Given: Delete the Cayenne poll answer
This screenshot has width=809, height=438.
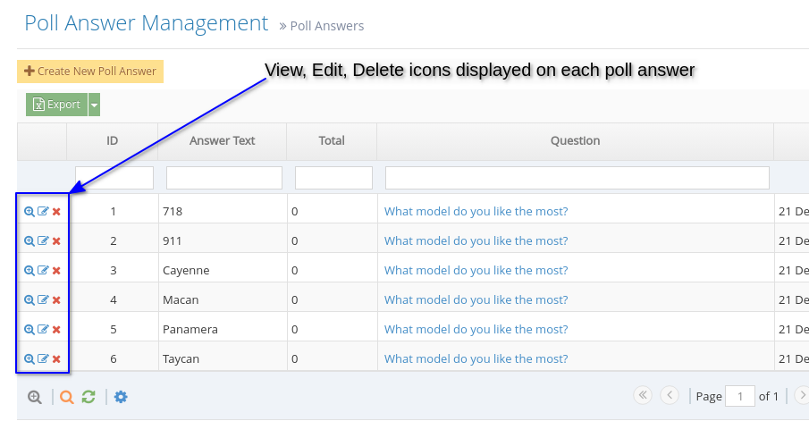Looking at the screenshot, I should pyautogui.click(x=56, y=270).
